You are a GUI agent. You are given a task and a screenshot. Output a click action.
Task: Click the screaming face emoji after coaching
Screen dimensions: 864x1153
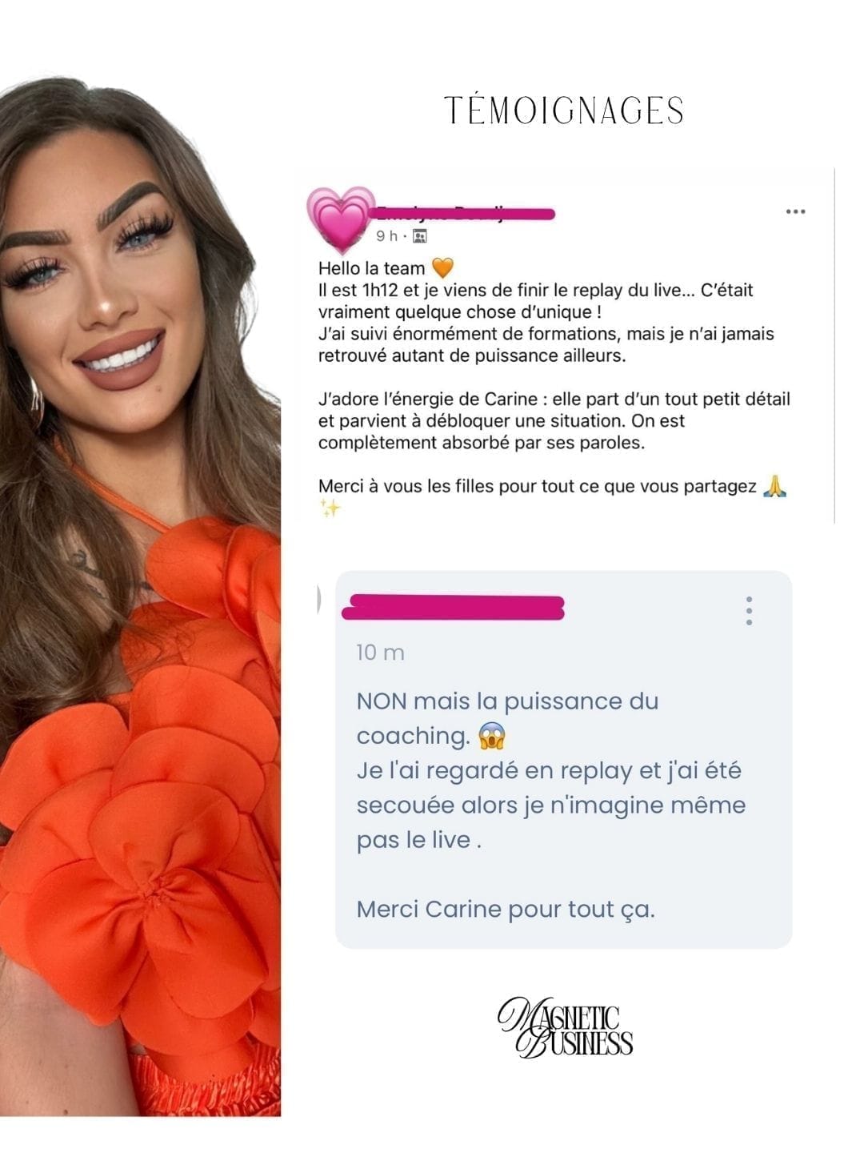click(x=492, y=736)
